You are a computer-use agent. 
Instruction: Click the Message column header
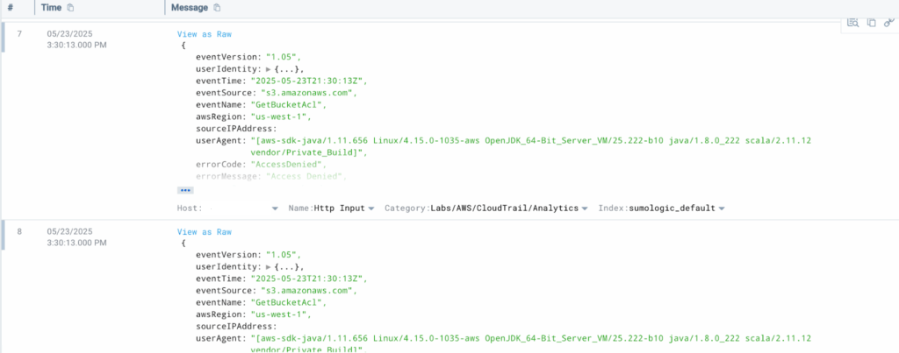point(190,8)
